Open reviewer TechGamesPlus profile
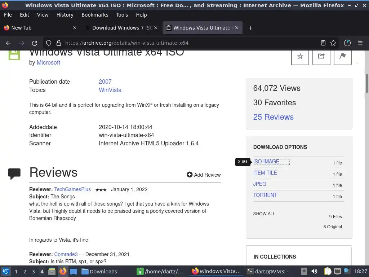Image resolution: width=369 pixels, height=277 pixels. point(72,189)
